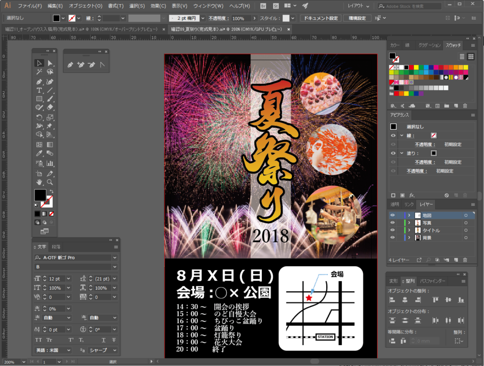
Task: Activate the Zoom magnifier tool
Action: (50, 182)
